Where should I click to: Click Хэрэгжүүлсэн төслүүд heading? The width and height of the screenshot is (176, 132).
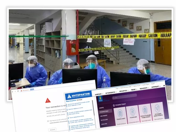74,100
